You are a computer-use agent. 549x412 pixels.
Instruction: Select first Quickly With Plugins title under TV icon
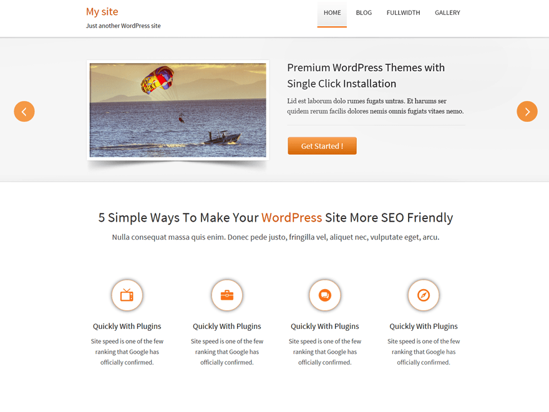127,326
